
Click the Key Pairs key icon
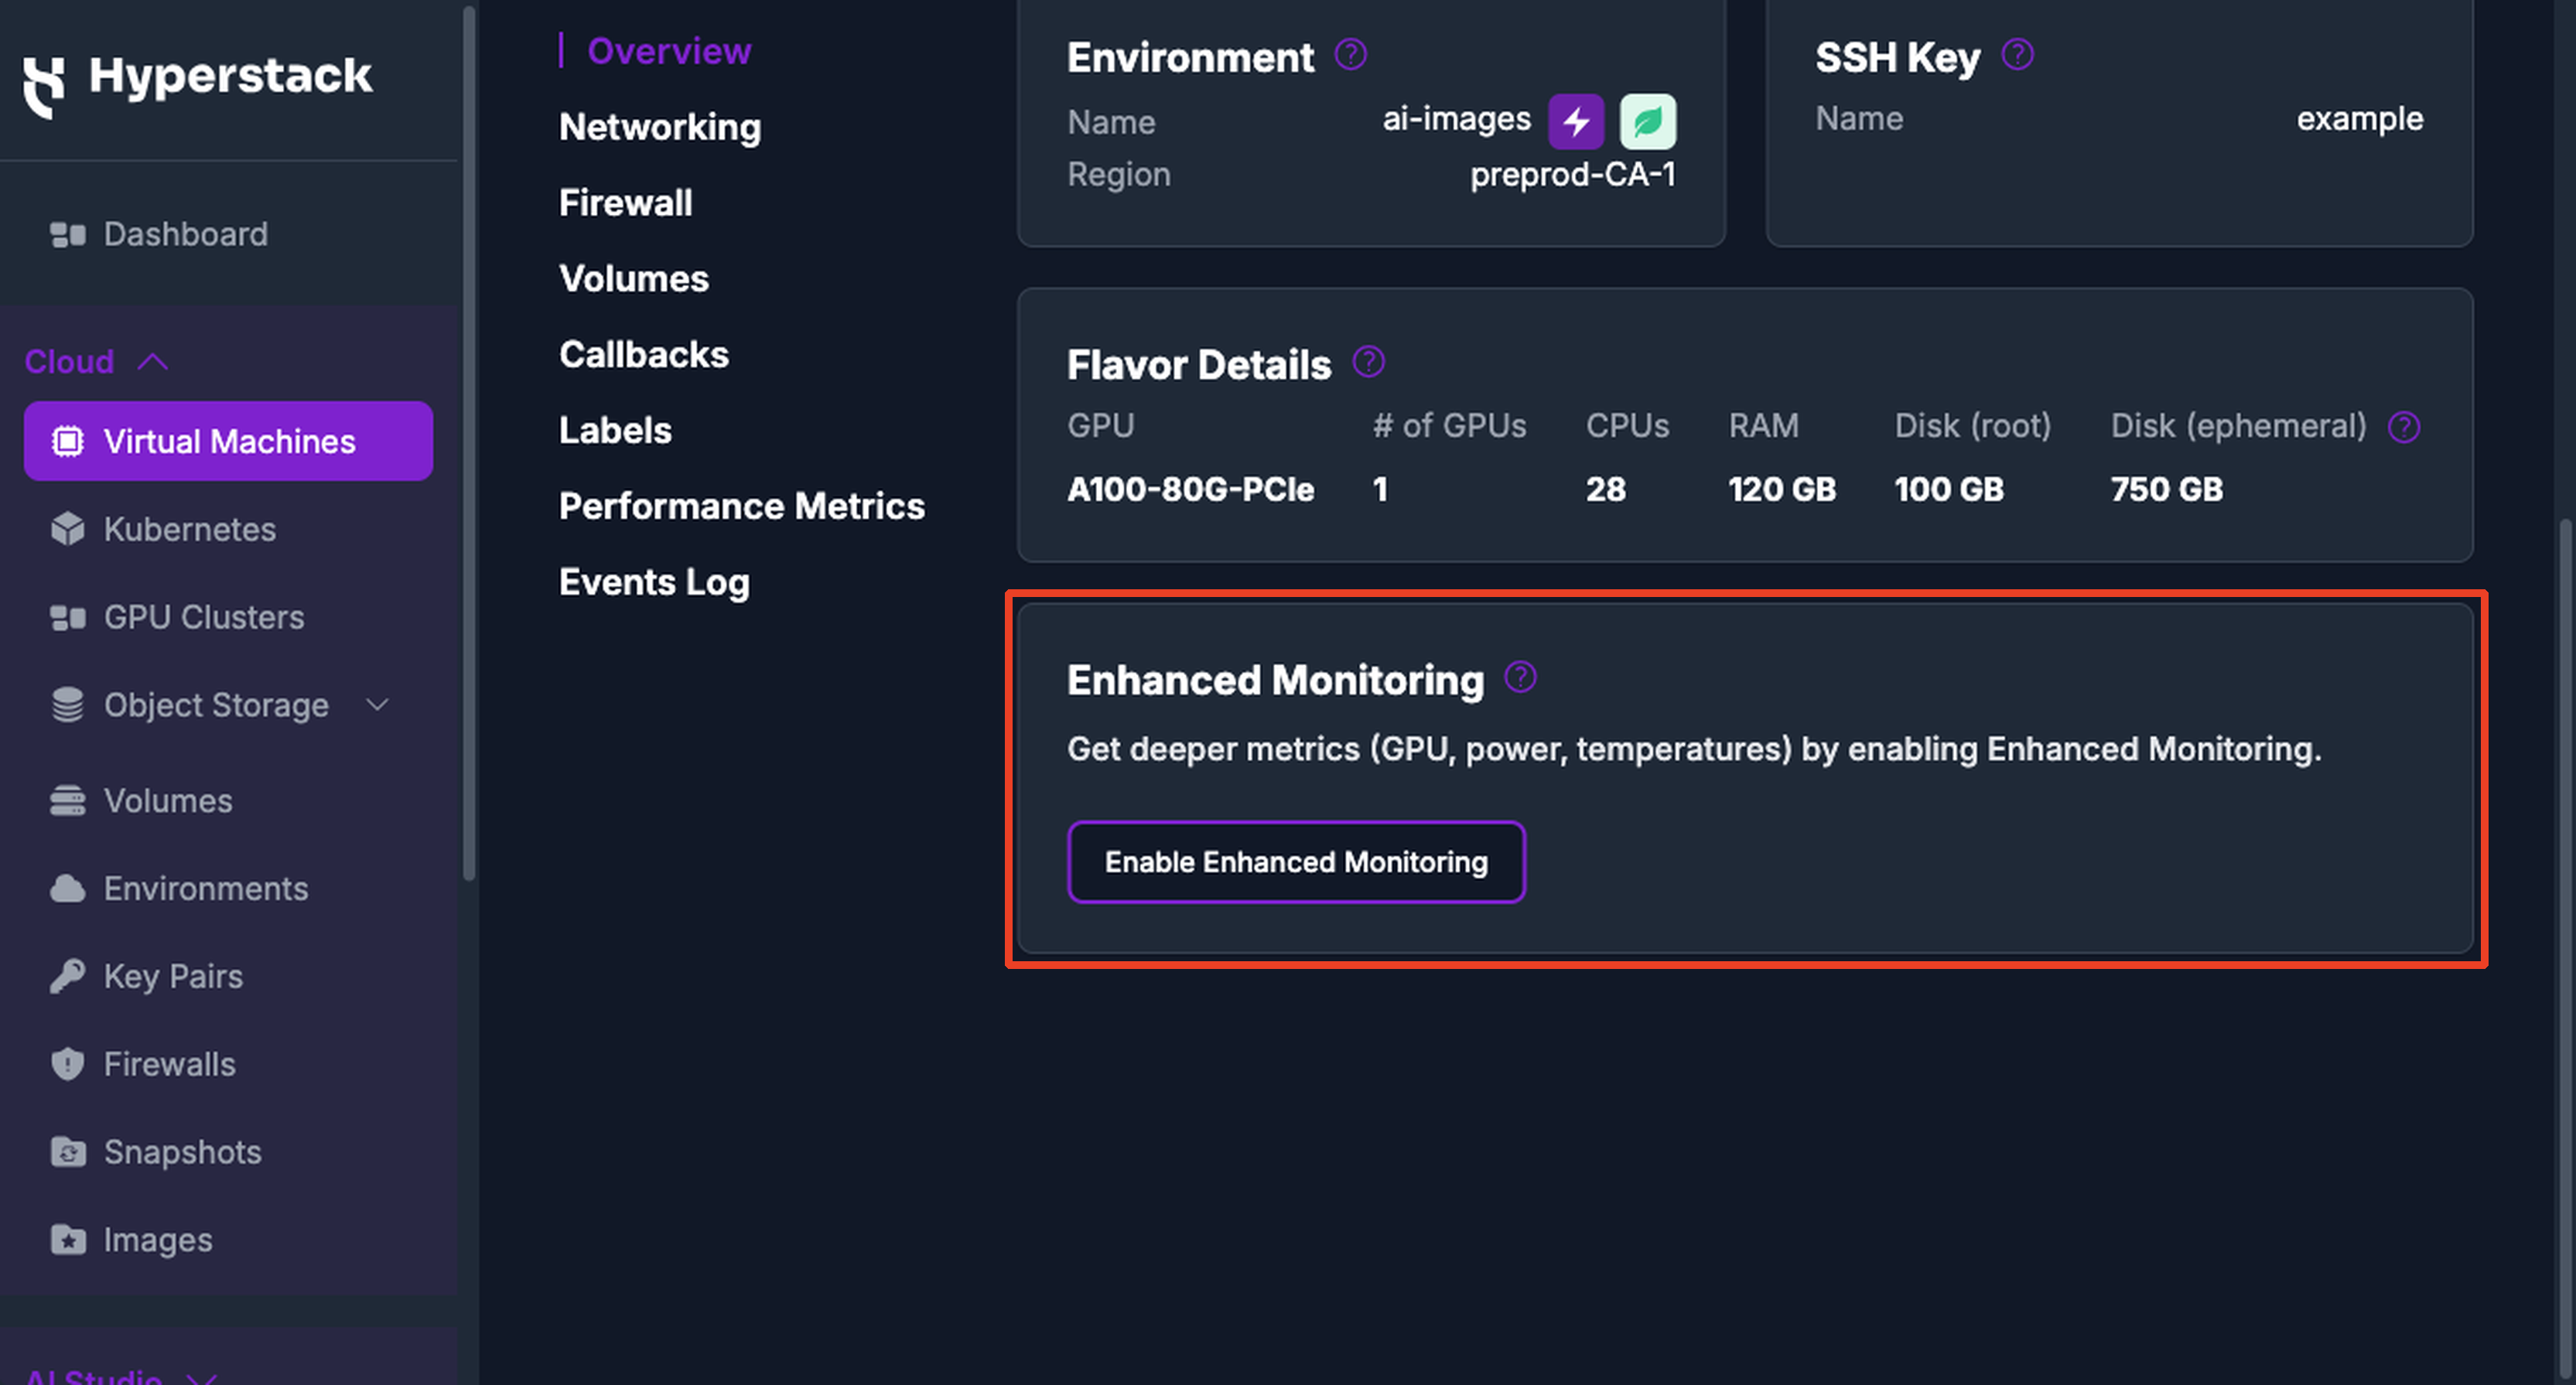pyautogui.click(x=68, y=976)
